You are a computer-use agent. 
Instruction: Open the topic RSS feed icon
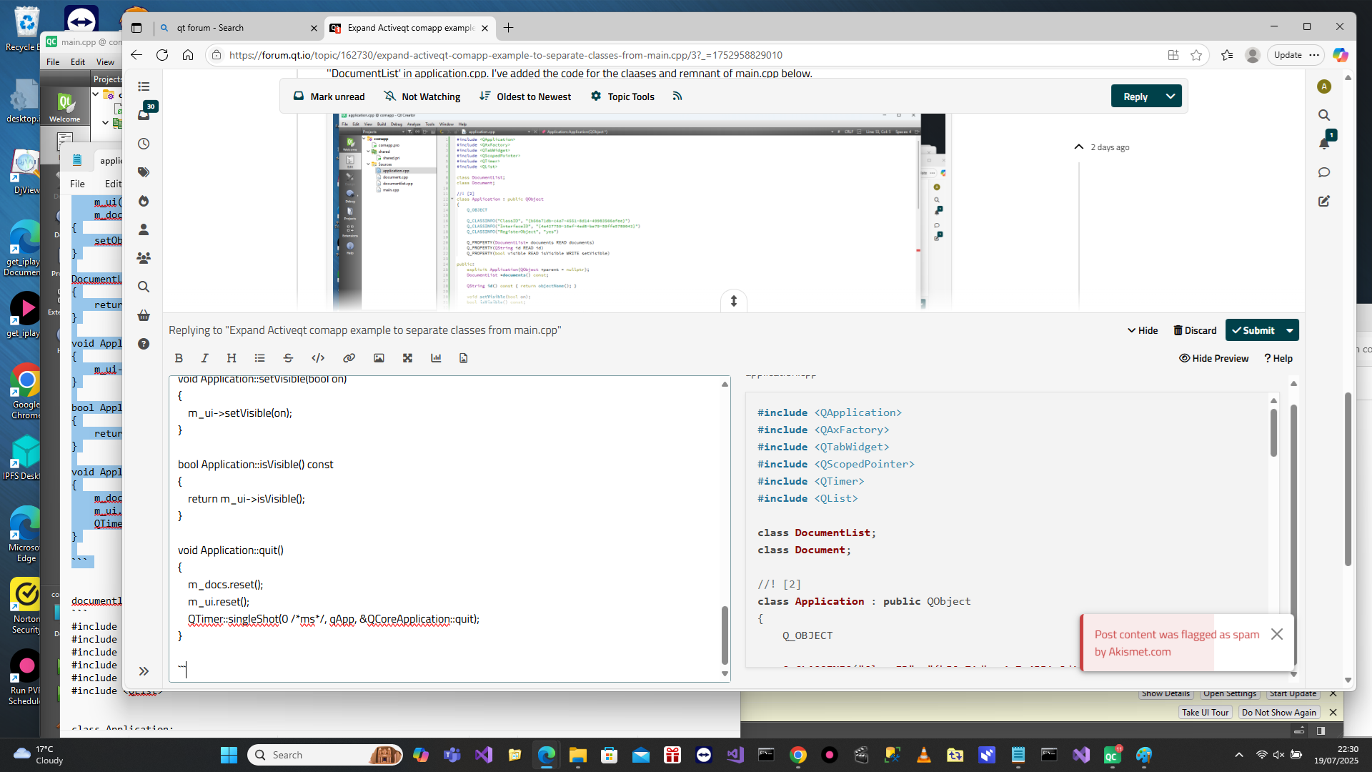pyautogui.click(x=677, y=96)
